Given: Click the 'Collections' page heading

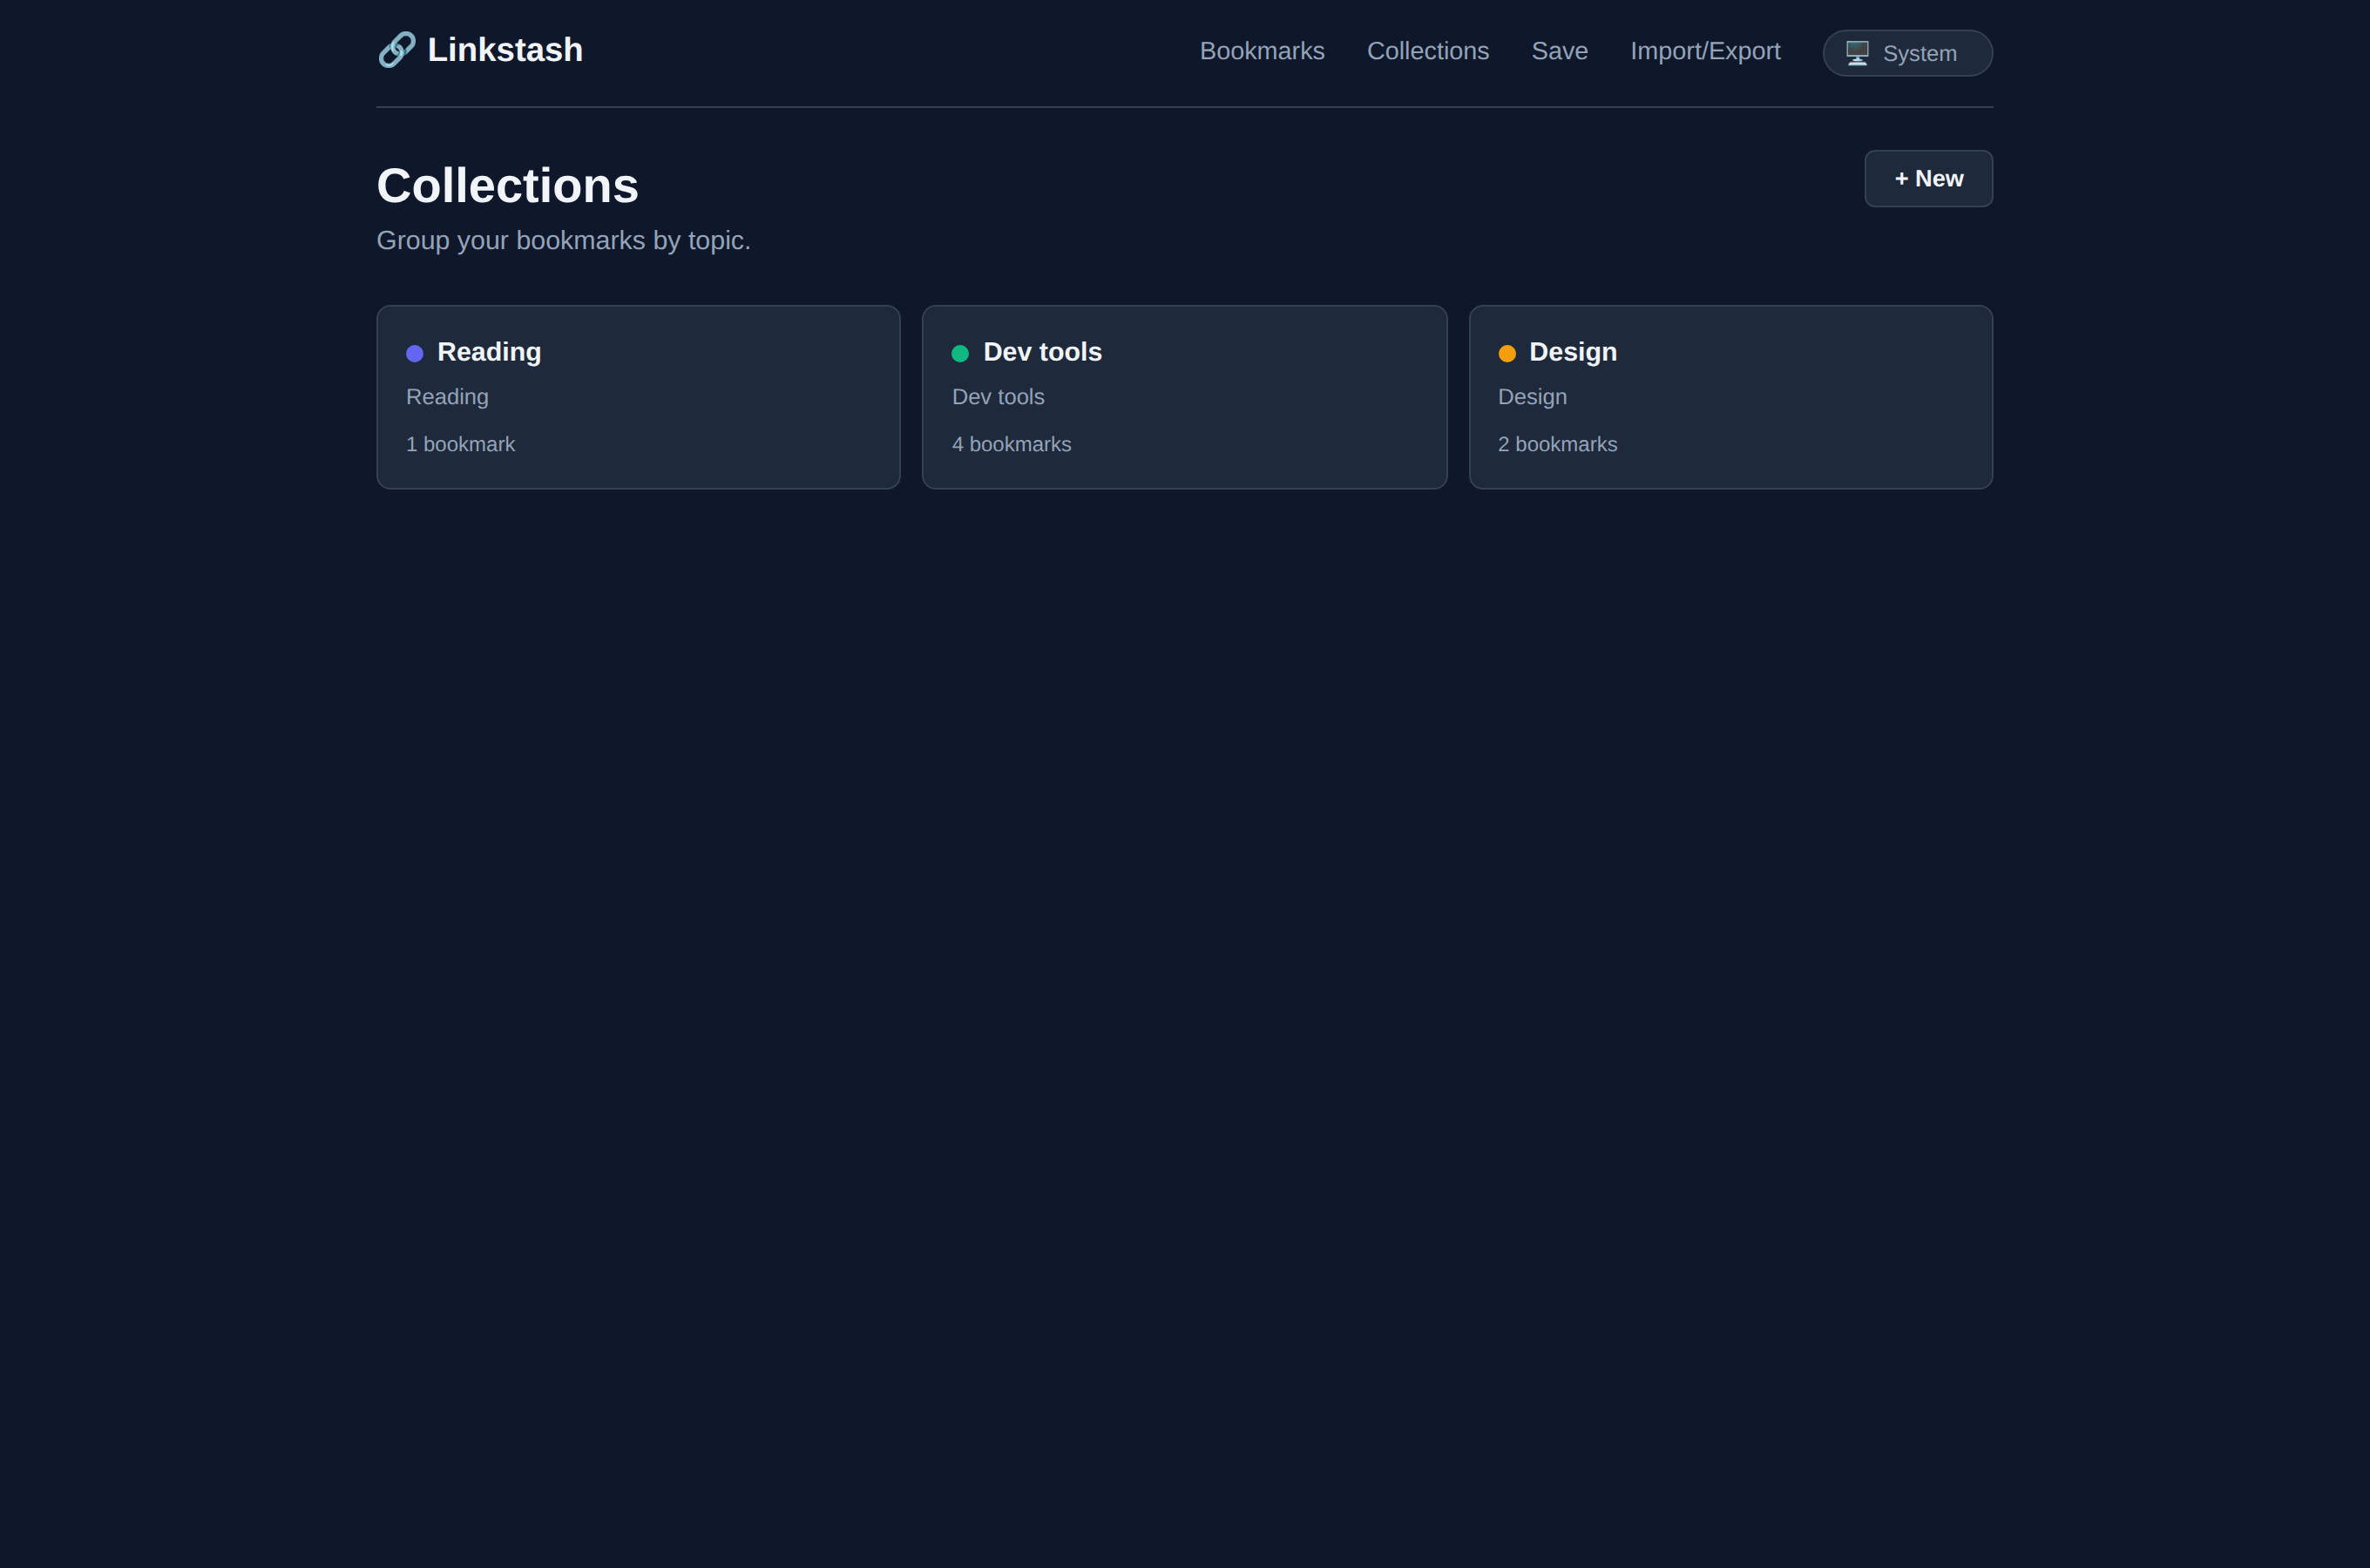Looking at the screenshot, I should click(507, 186).
